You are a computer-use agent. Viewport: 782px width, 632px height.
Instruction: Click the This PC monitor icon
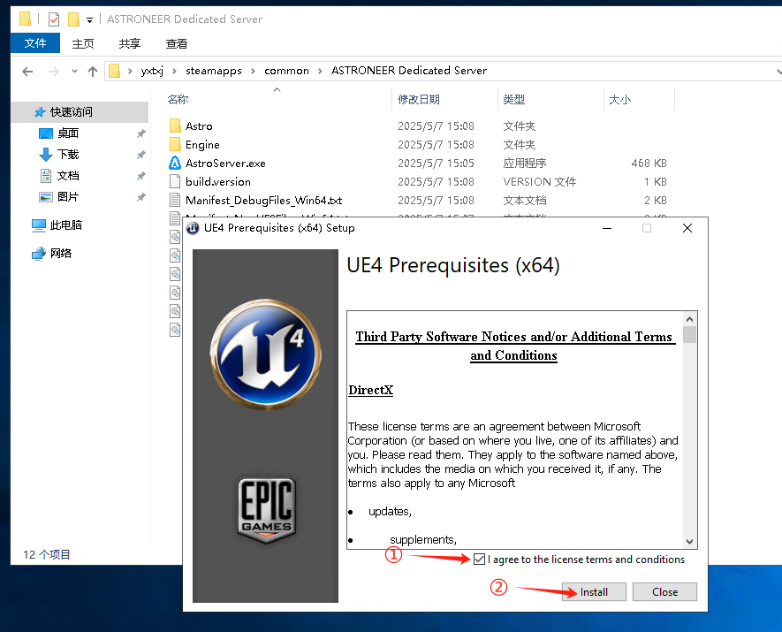[x=38, y=225]
